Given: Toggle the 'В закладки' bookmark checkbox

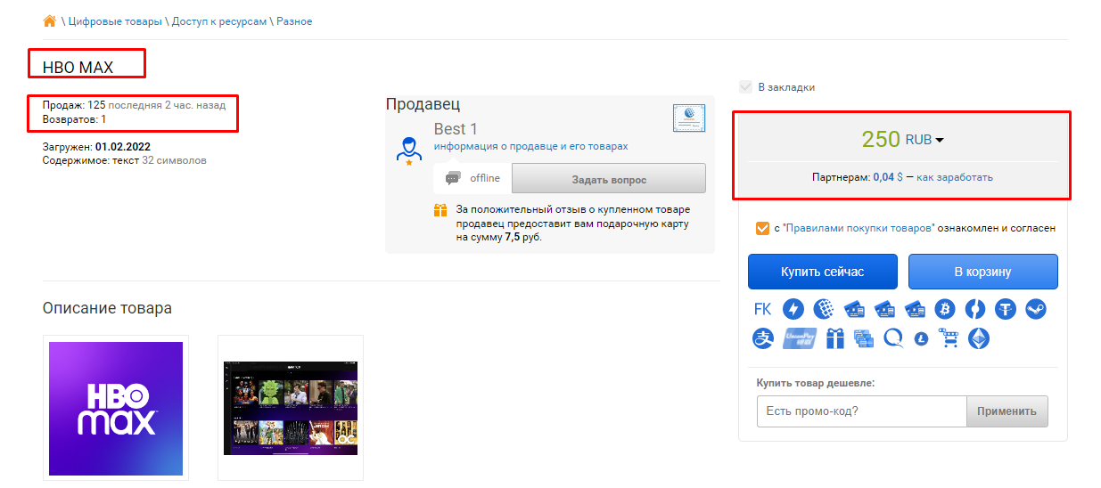Looking at the screenshot, I should [745, 87].
